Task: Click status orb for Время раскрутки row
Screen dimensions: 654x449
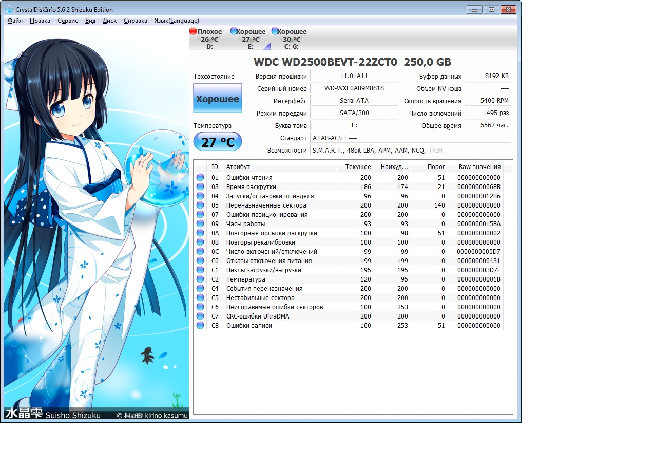Action: pyautogui.click(x=200, y=187)
